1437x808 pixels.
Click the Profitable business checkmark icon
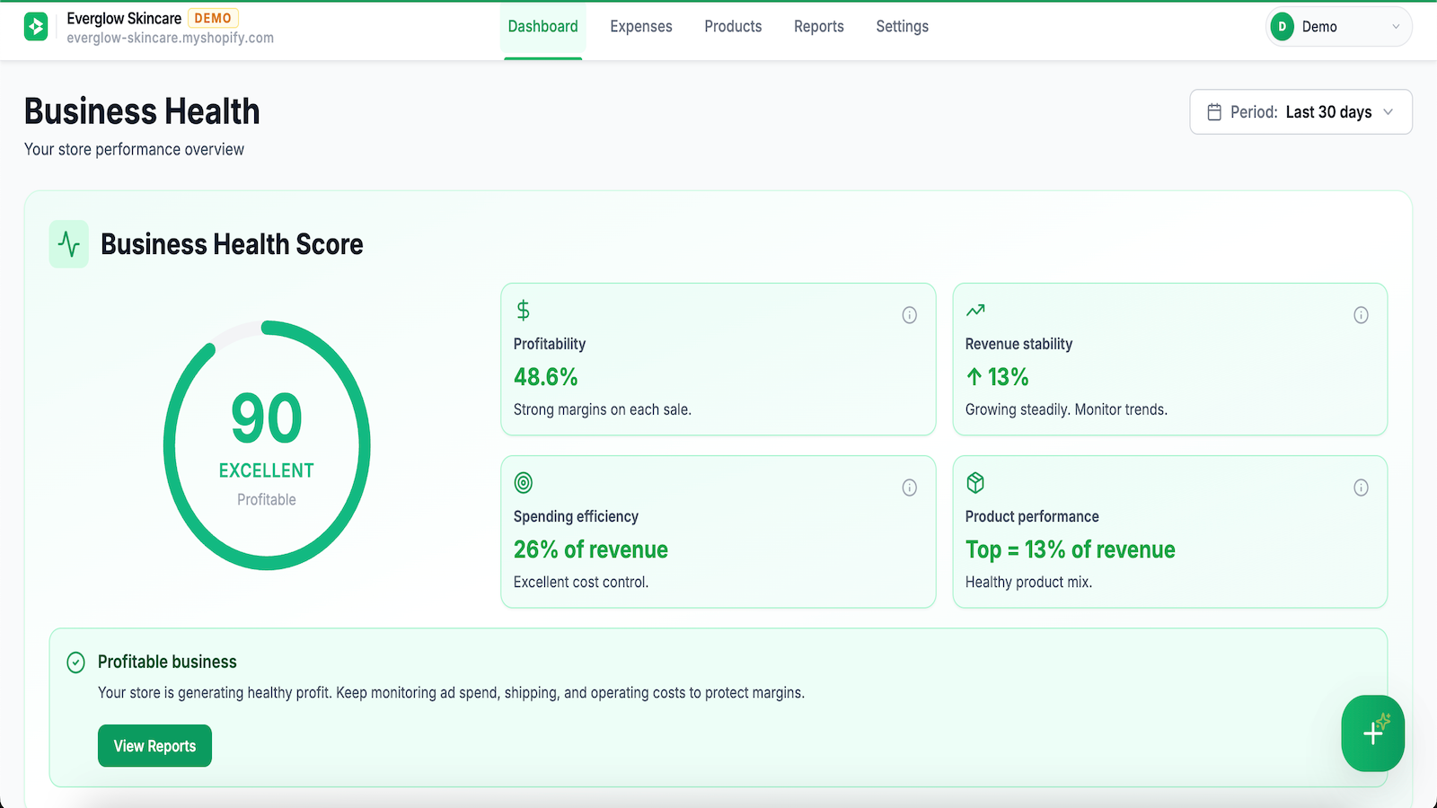[76, 663]
